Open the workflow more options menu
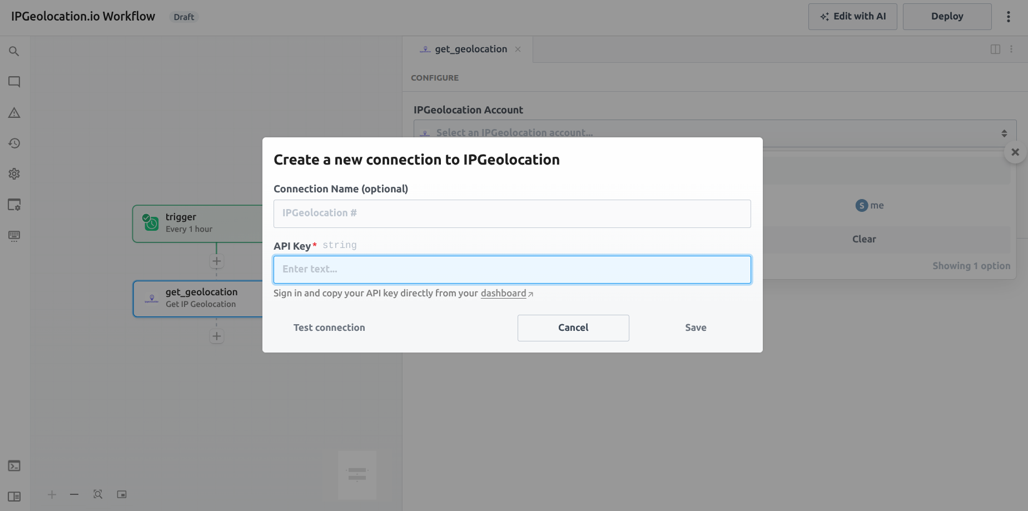The width and height of the screenshot is (1028, 511). click(1008, 17)
